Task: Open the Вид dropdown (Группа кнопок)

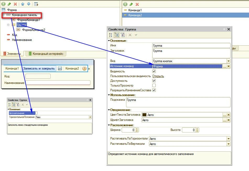Action: [x=228, y=61]
